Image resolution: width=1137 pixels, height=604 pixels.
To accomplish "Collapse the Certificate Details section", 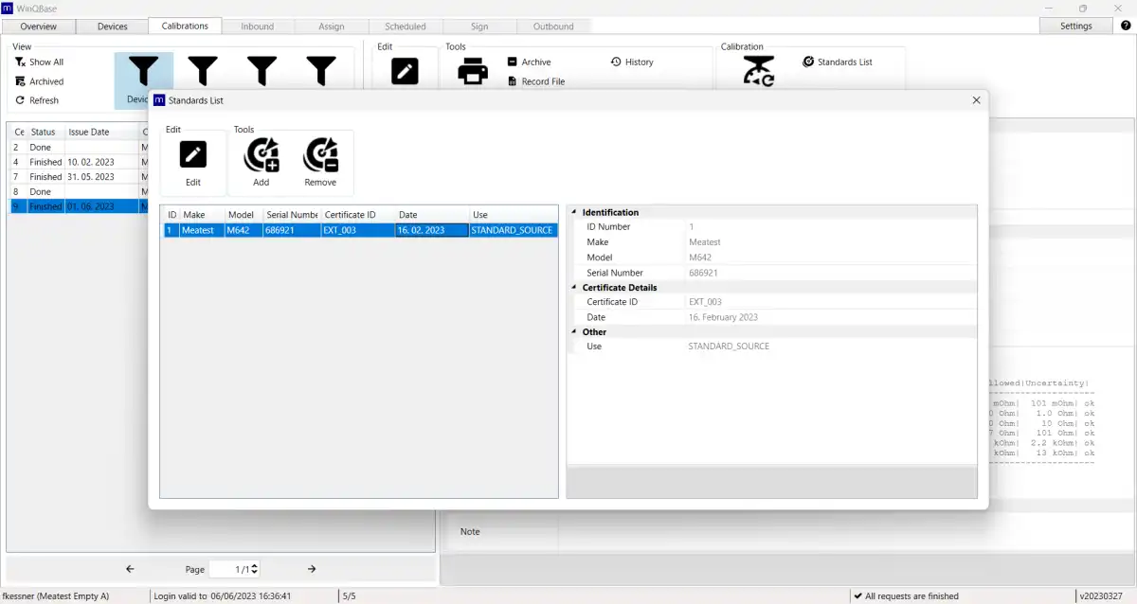I will [x=573, y=287].
